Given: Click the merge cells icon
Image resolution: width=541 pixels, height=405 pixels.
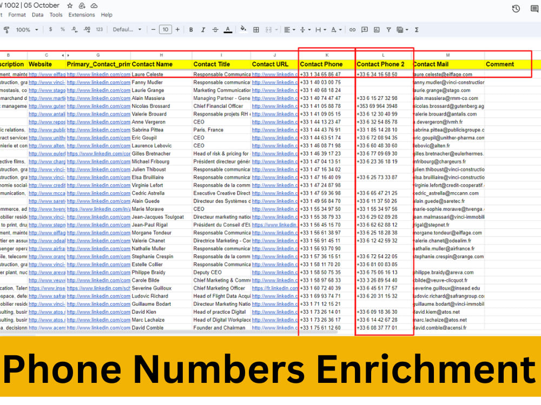Looking at the screenshot, I should coord(268,30).
